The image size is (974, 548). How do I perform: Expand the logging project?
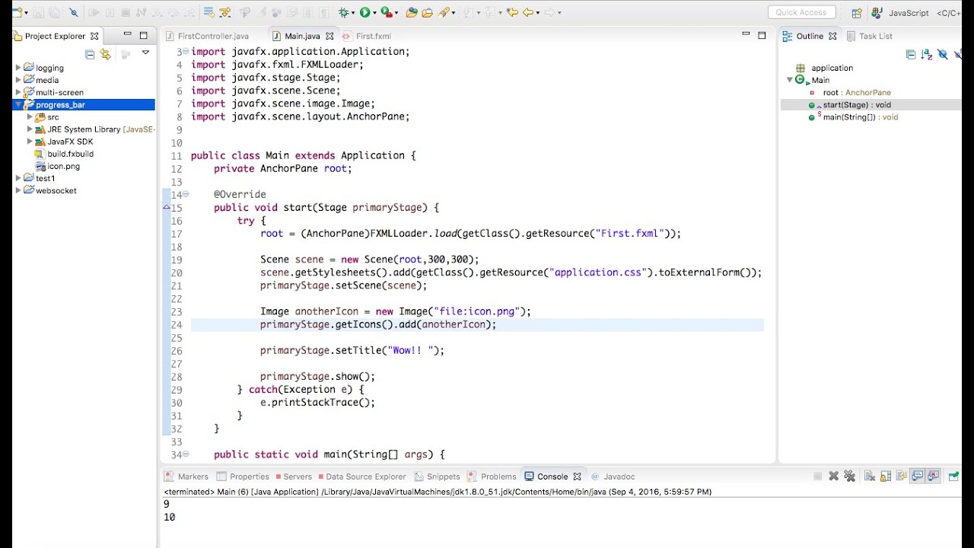pos(18,68)
